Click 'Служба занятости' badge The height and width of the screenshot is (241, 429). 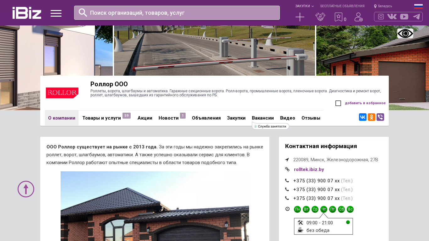pyautogui.click(x=271, y=126)
